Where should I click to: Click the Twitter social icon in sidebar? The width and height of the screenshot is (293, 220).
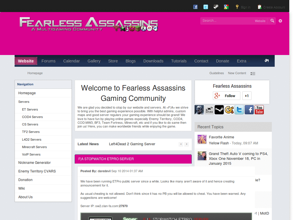239,110
